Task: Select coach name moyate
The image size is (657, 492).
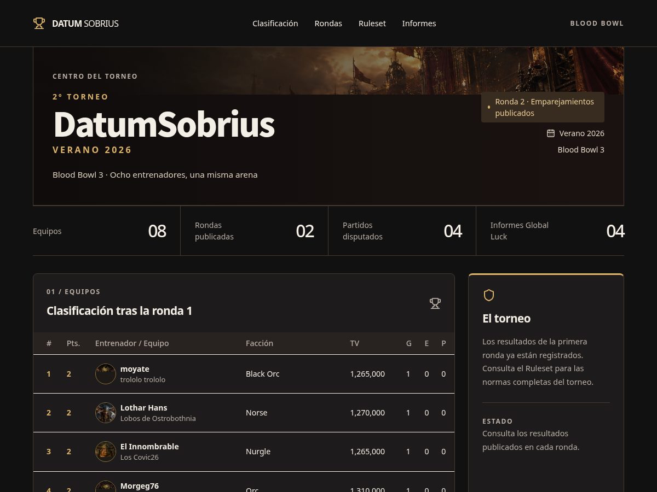Action: click(x=135, y=369)
